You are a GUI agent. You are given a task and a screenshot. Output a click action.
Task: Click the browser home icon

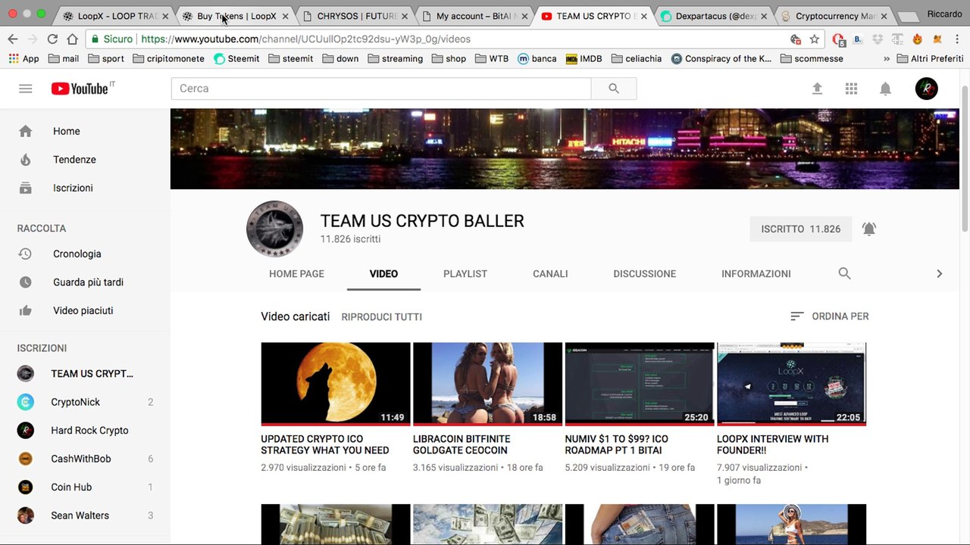[72, 39]
